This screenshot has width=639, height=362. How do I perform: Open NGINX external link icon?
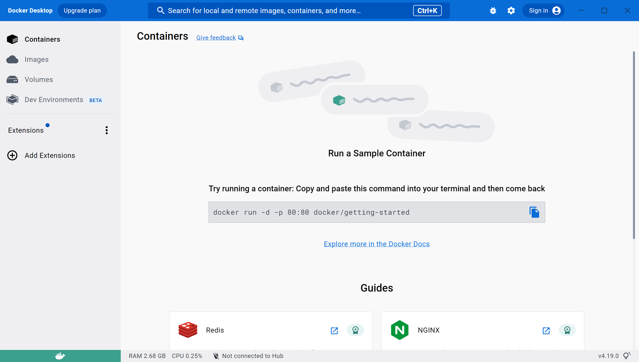point(546,330)
